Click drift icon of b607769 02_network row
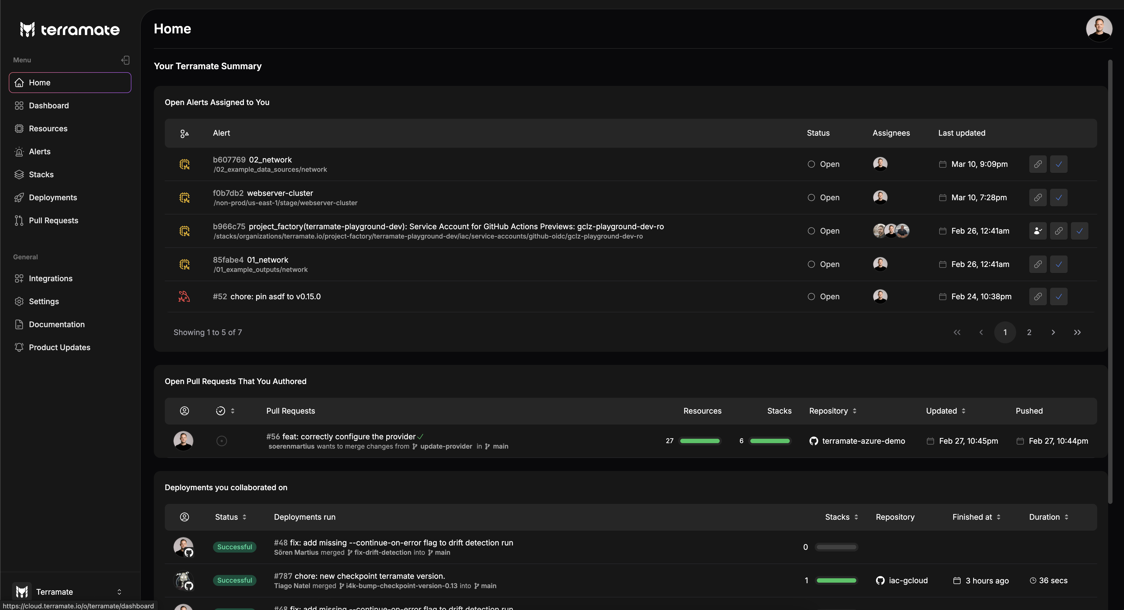 click(185, 164)
